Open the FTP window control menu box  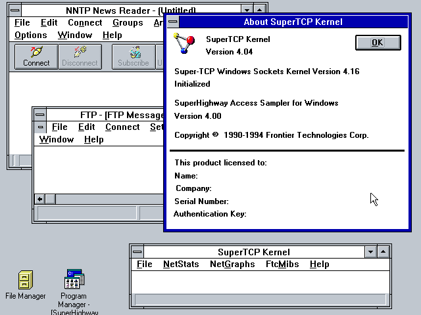point(39,115)
